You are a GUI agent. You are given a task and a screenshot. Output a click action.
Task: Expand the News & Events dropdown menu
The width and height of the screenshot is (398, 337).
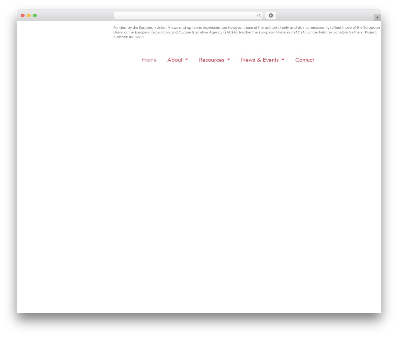263,60
